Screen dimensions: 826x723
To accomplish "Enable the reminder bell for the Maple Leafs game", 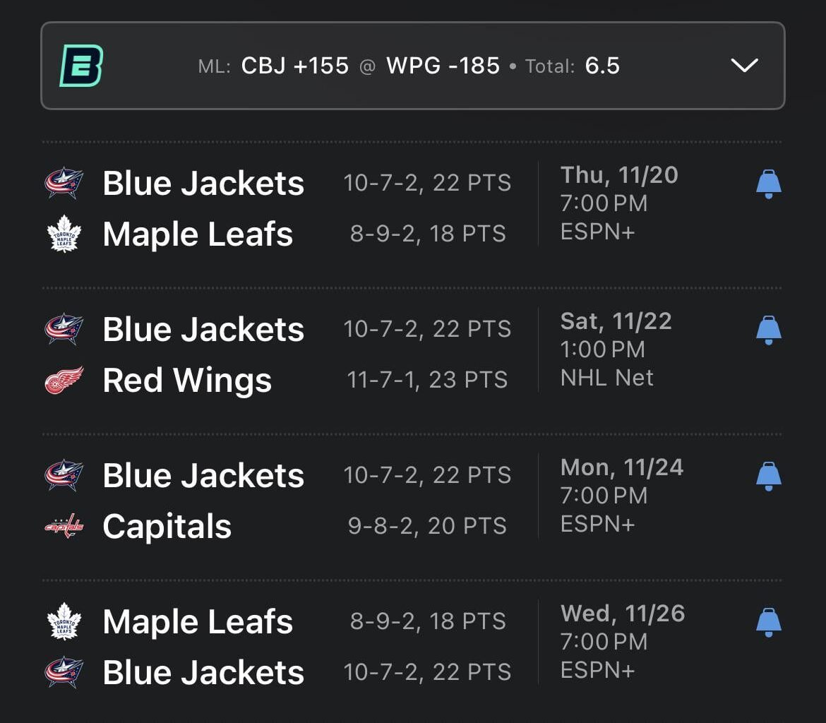I will pos(768,182).
